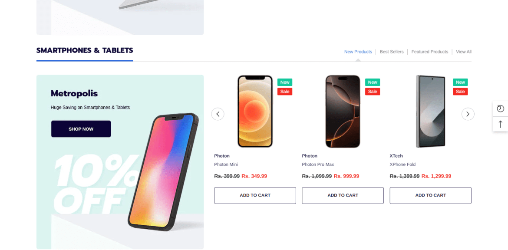The width and height of the screenshot is (508, 250).
Task: Click the back-to-top arrow icon
Action: pyautogui.click(x=501, y=124)
